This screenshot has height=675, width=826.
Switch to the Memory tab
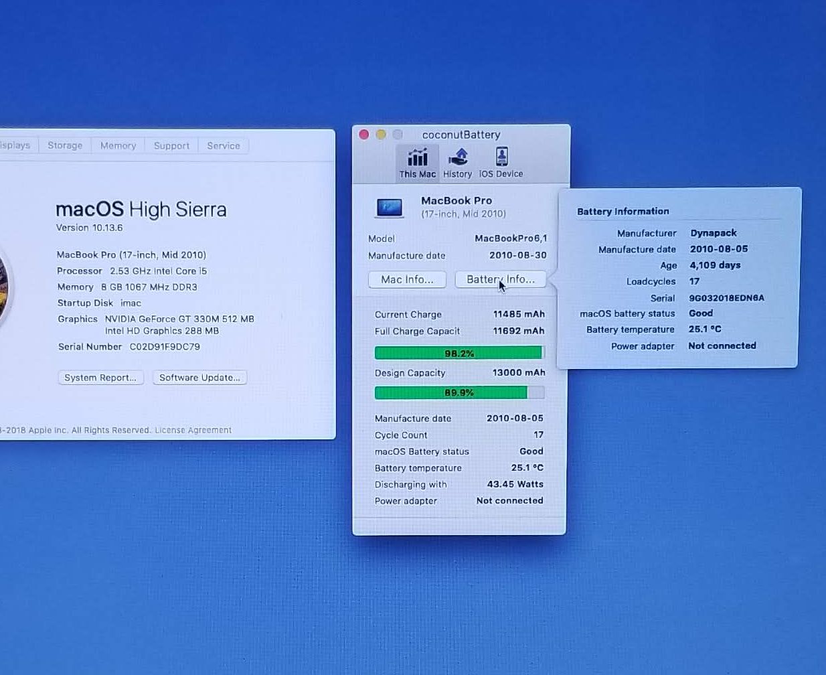(x=118, y=145)
